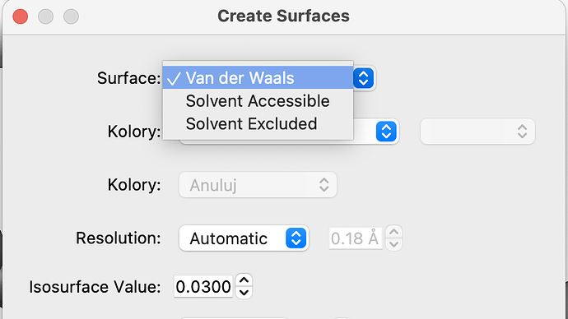This screenshot has height=319, width=568.
Task: Click the empty greyed-out dropdown beside Kolory
Action: (x=477, y=132)
